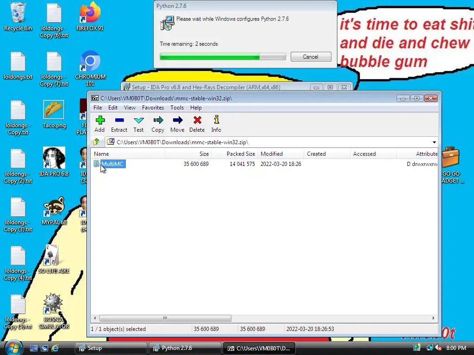Click the muted volume tray icon
Viewport: 474px width, 355px height.
click(x=439, y=348)
